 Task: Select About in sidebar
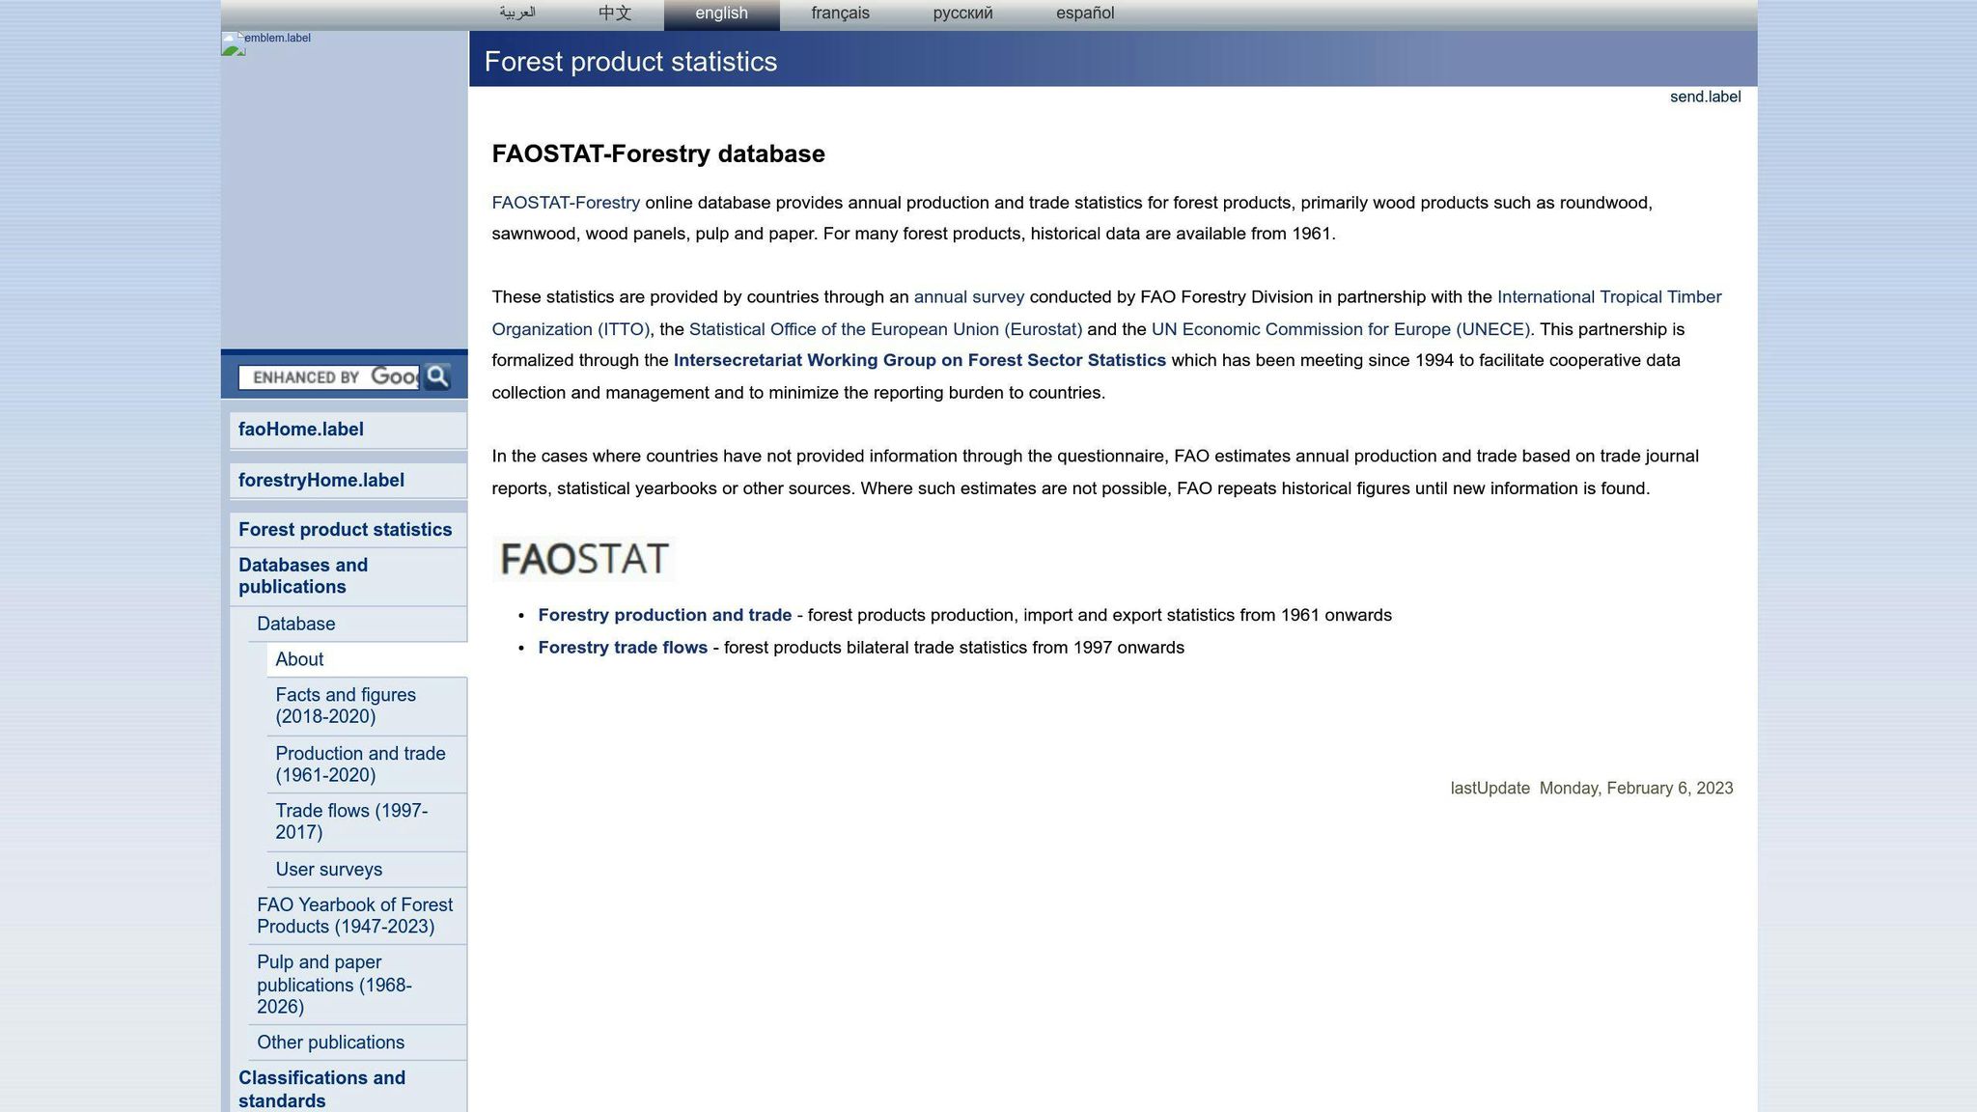click(x=367, y=659)
